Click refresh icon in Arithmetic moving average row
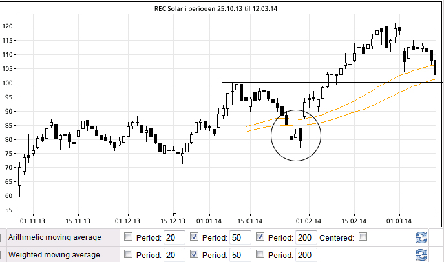The width and height of the screenshot is (444, 262). click(421, 237)
